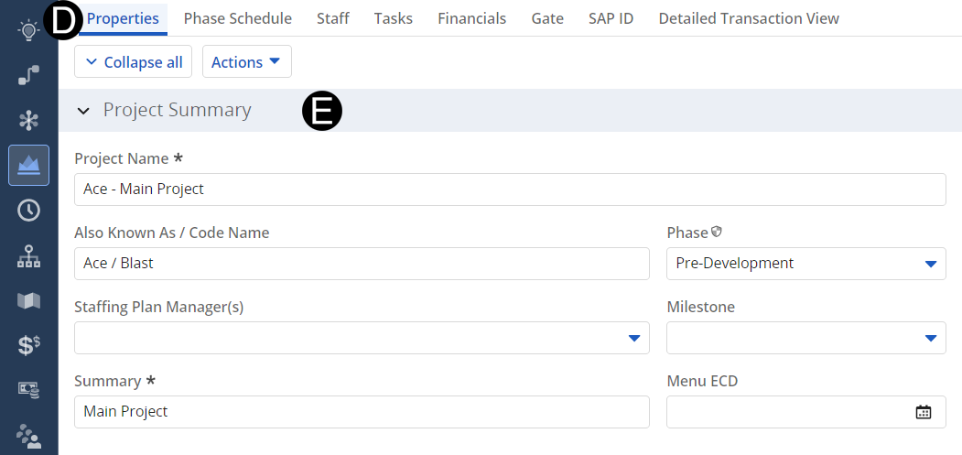Select the area chart icon in sidebar
Image resolution: width=962 pixels, height=455 pixels.
(x=28, y=165)
